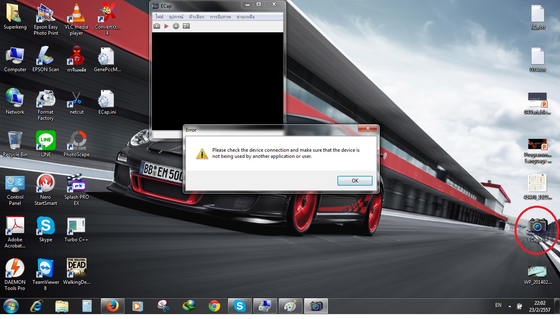This screenshot has height=319, width=560.
Task: Select the Control Panel desktop icon
Action: tap(15, 190)
